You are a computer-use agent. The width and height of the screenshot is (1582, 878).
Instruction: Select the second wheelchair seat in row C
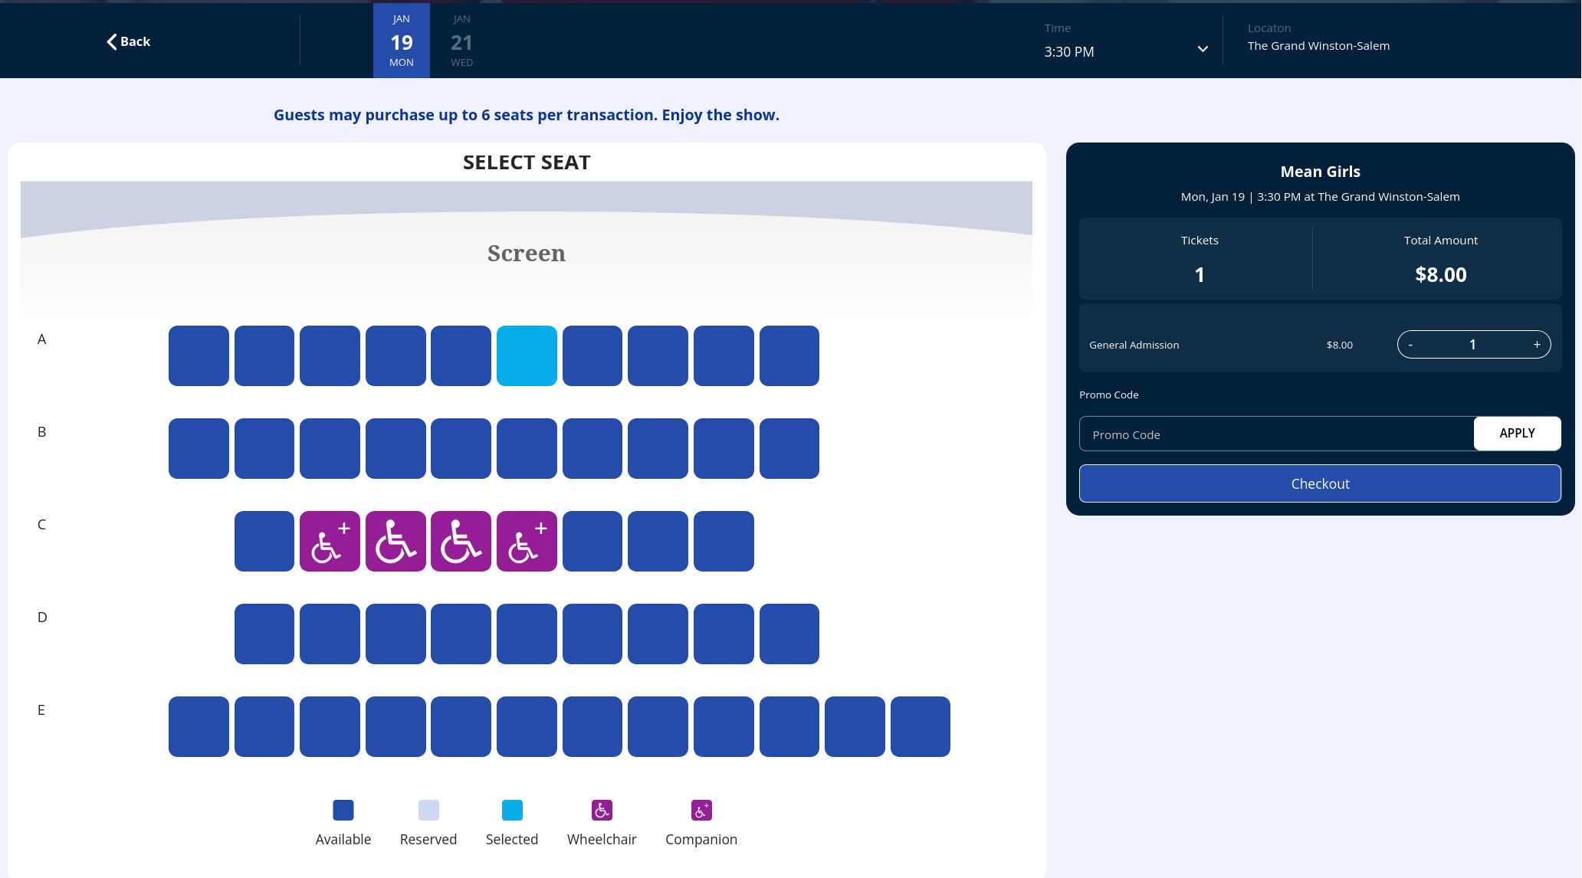[x=461, y=541]
